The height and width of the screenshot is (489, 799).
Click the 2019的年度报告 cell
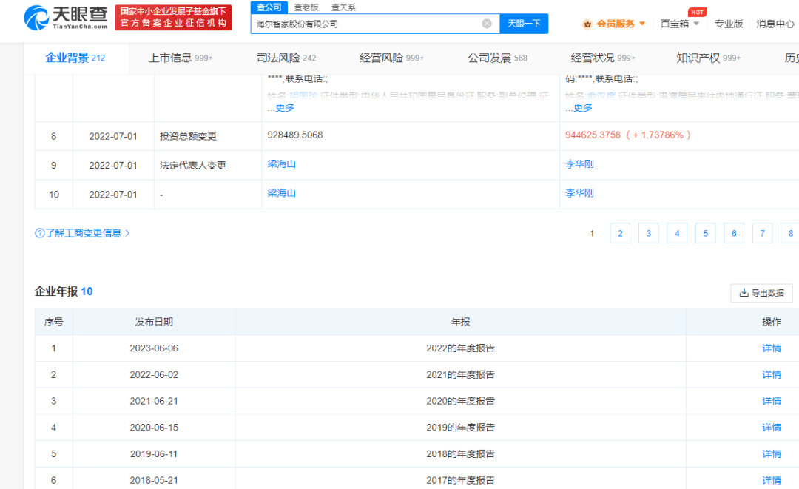click(461, 428)
